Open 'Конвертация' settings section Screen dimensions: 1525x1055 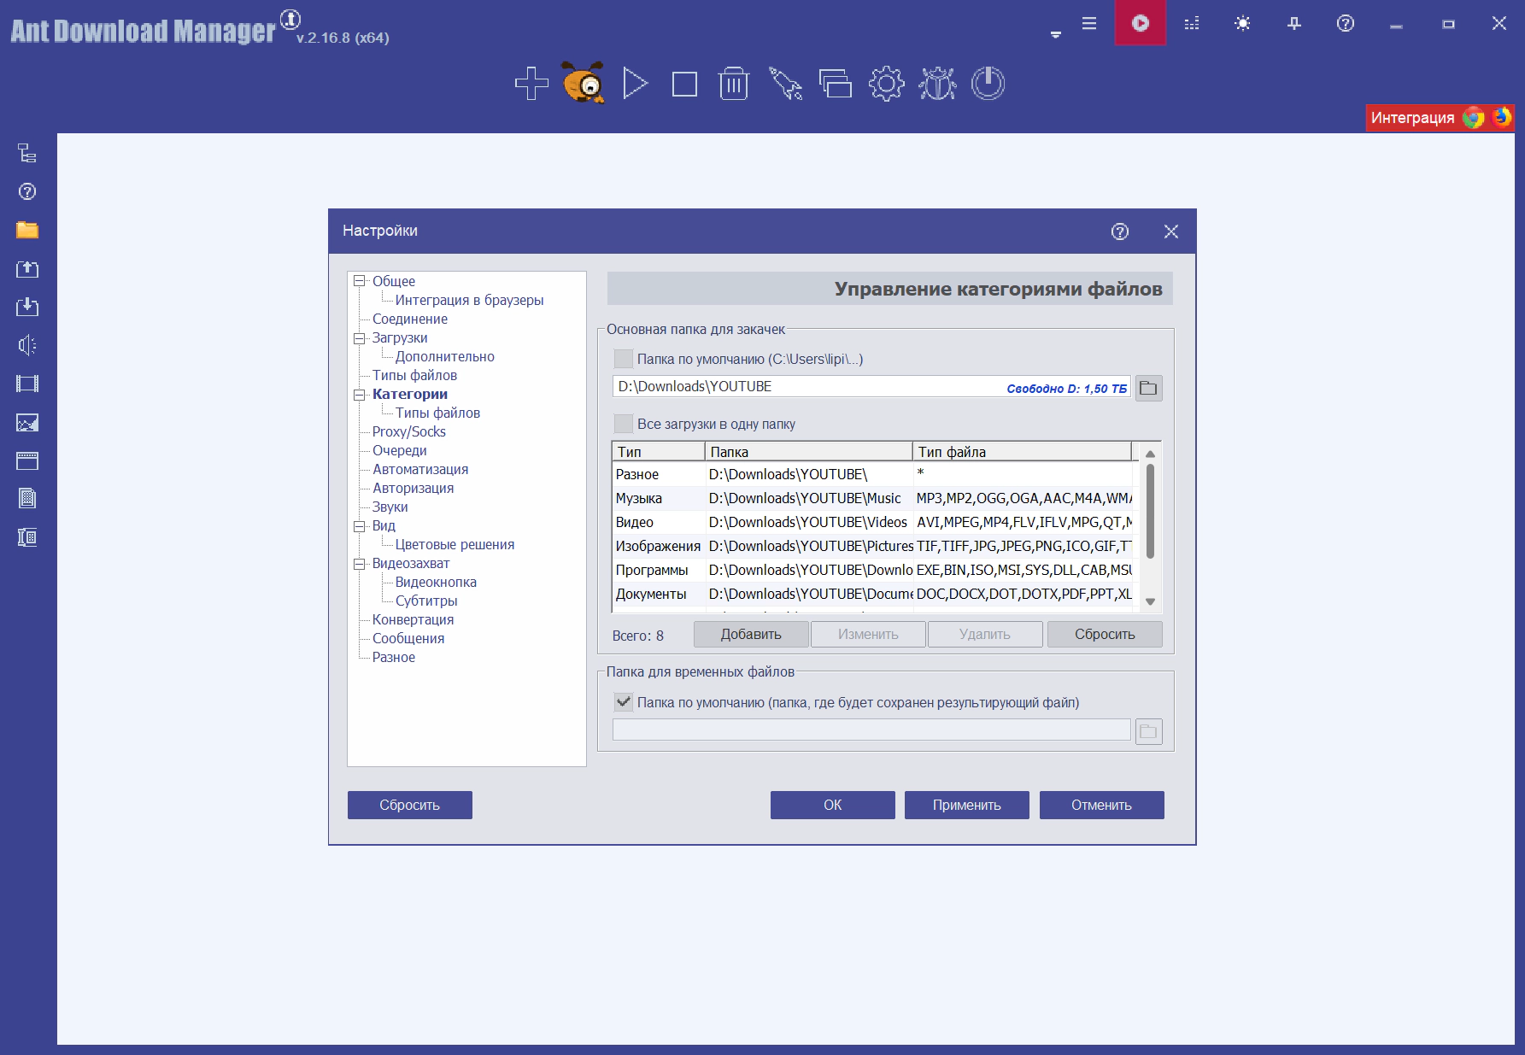click(x=413, y=619)
